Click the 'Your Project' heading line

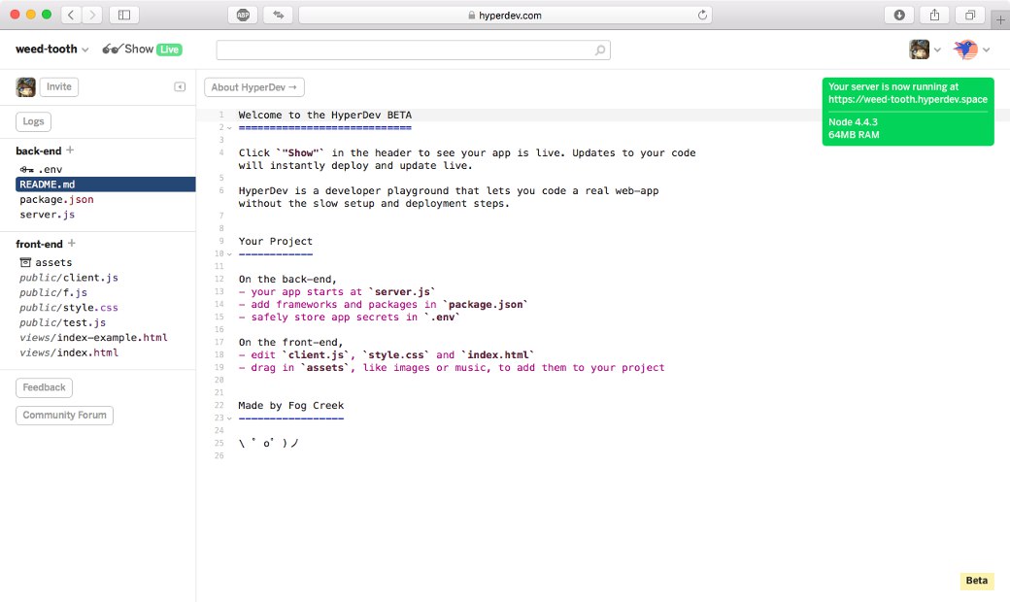275,241
